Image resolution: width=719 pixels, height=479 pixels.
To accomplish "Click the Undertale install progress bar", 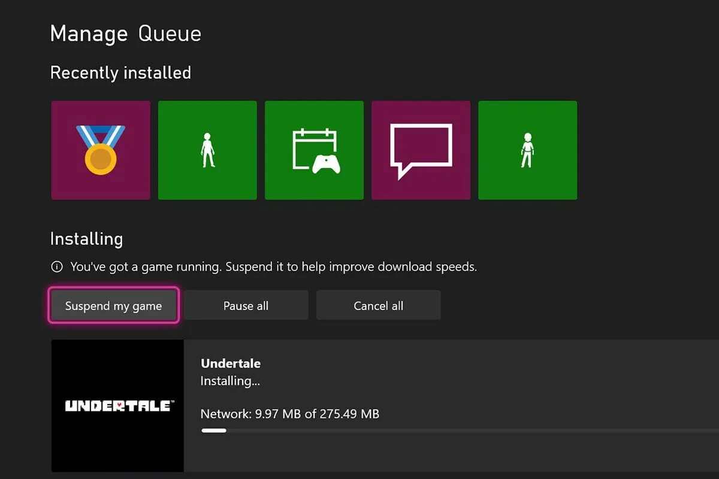I will click(x=460, y=431).
